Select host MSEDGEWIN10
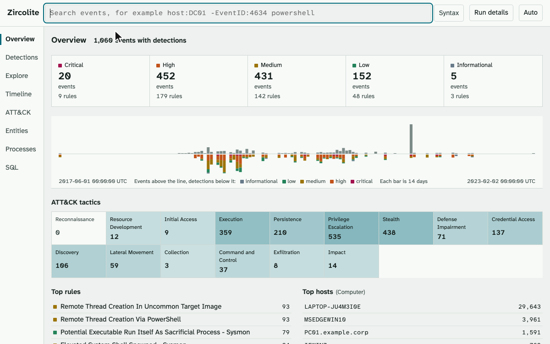 coord(423,319)
